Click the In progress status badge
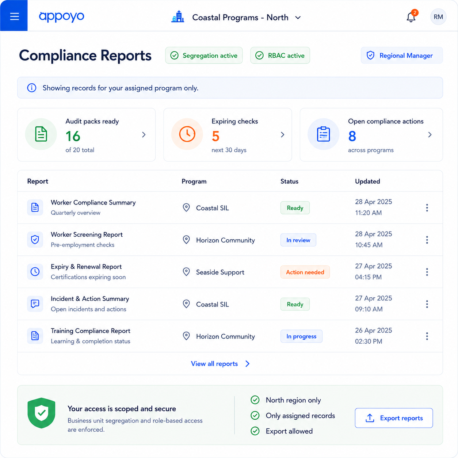 [x=301, y=336]
